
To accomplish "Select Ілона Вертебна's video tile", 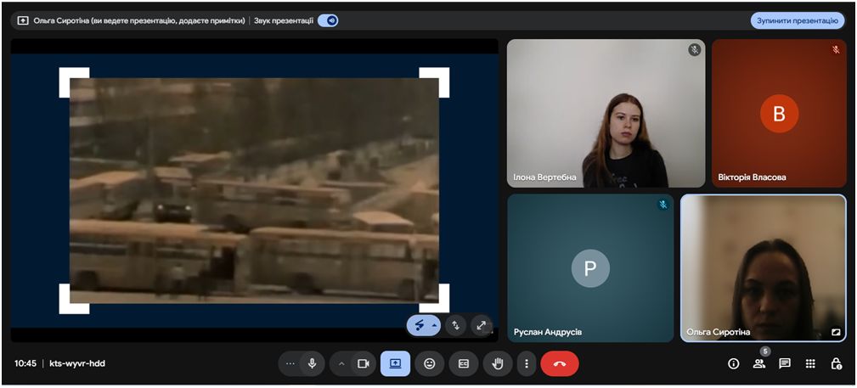I will (606, 113).
